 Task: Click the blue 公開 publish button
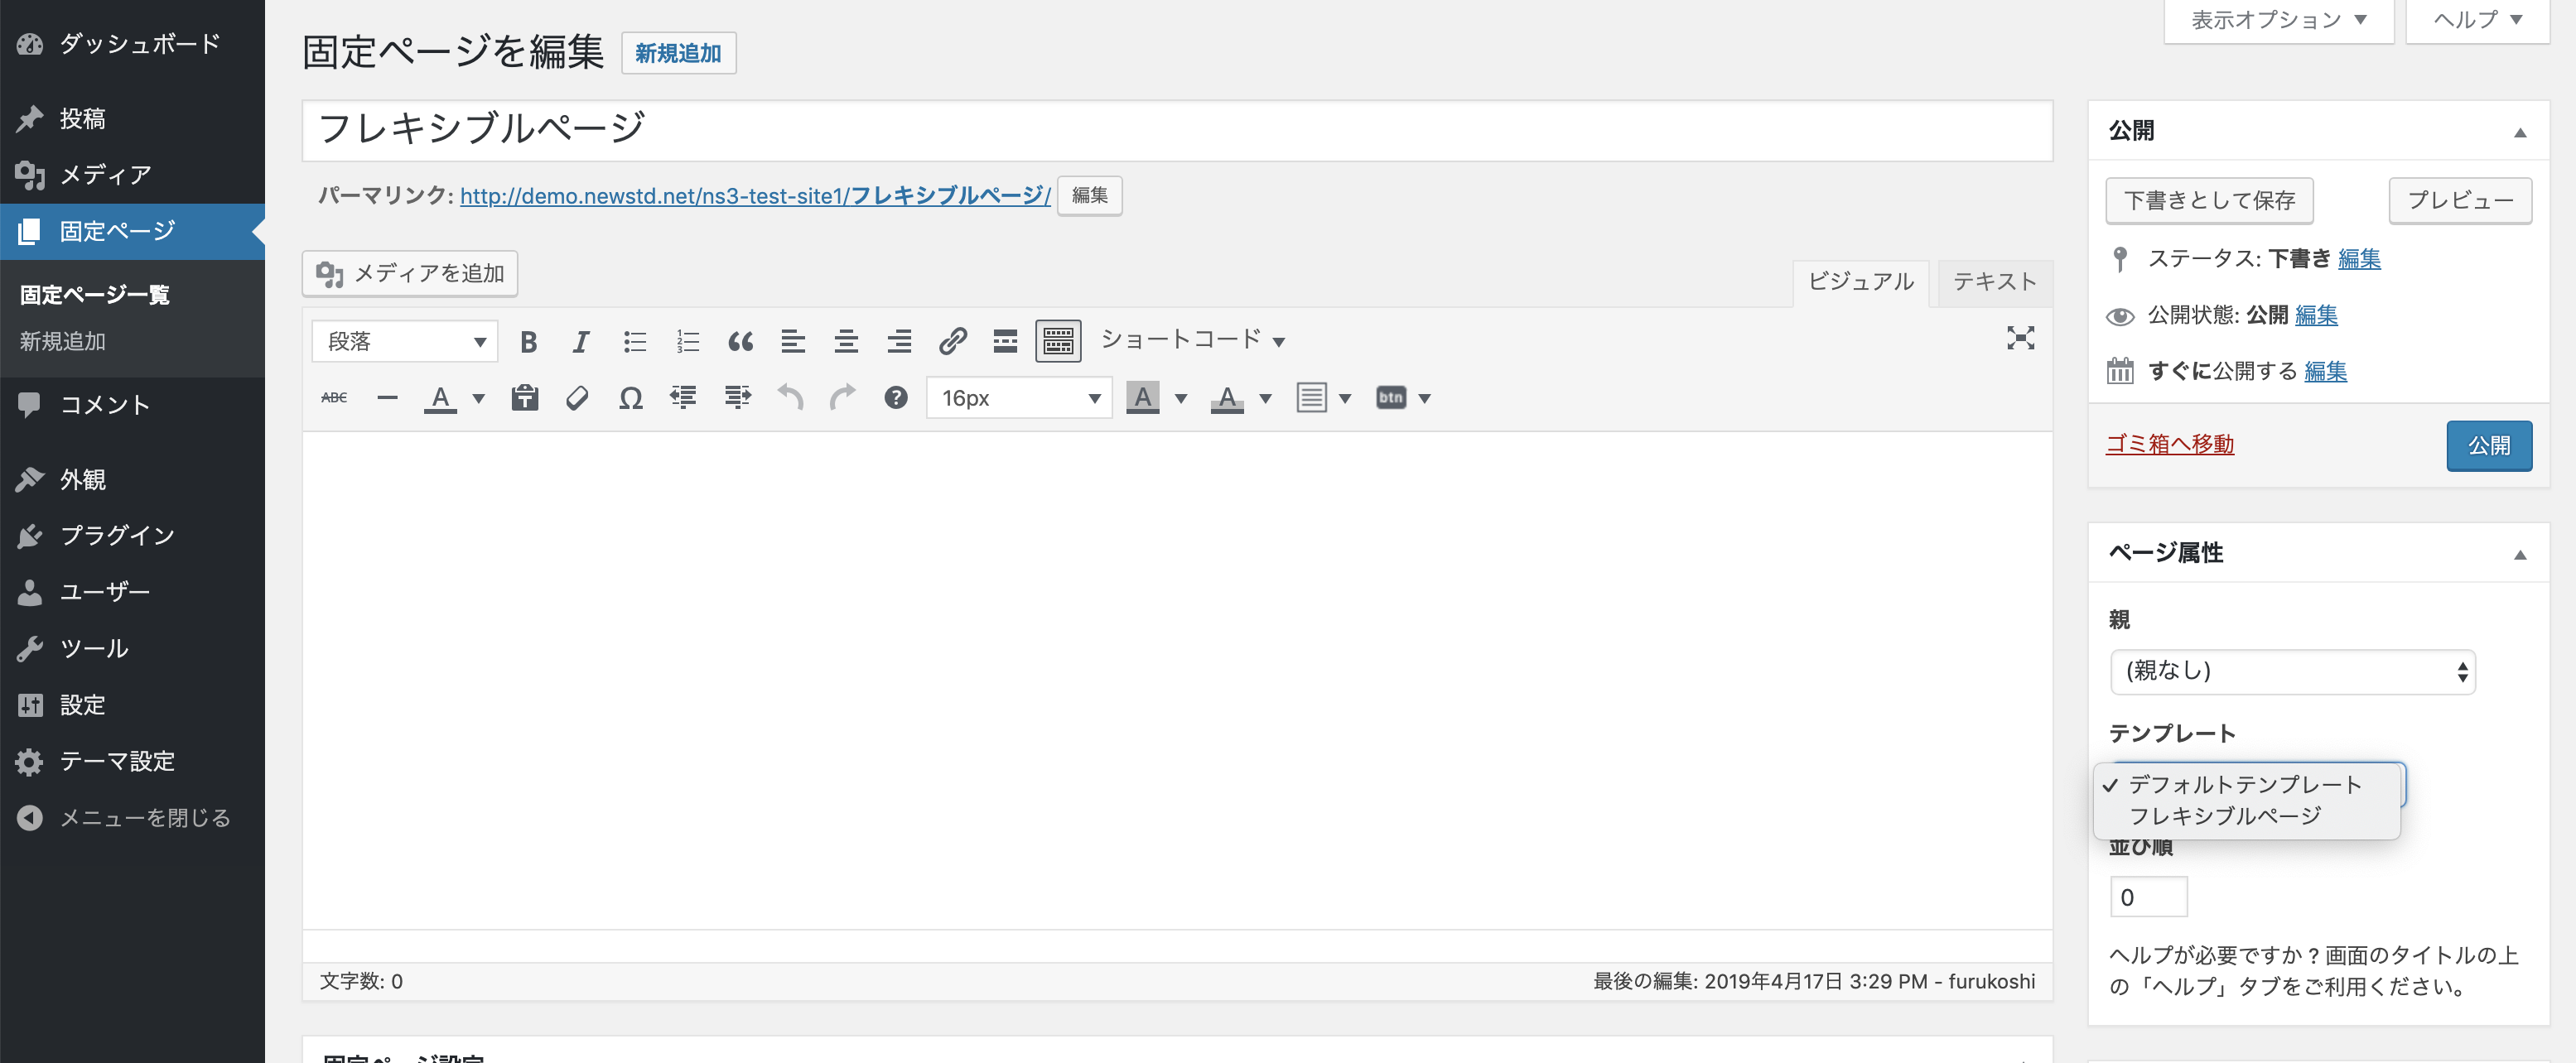click(2488, 446)
